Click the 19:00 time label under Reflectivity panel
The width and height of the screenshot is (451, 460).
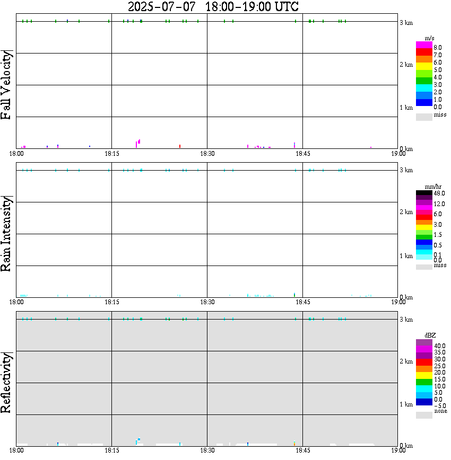(398, 450)
